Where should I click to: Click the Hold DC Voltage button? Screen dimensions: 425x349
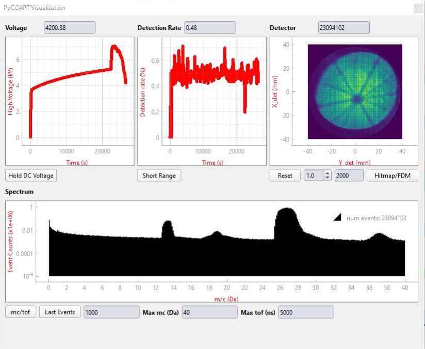31,176
